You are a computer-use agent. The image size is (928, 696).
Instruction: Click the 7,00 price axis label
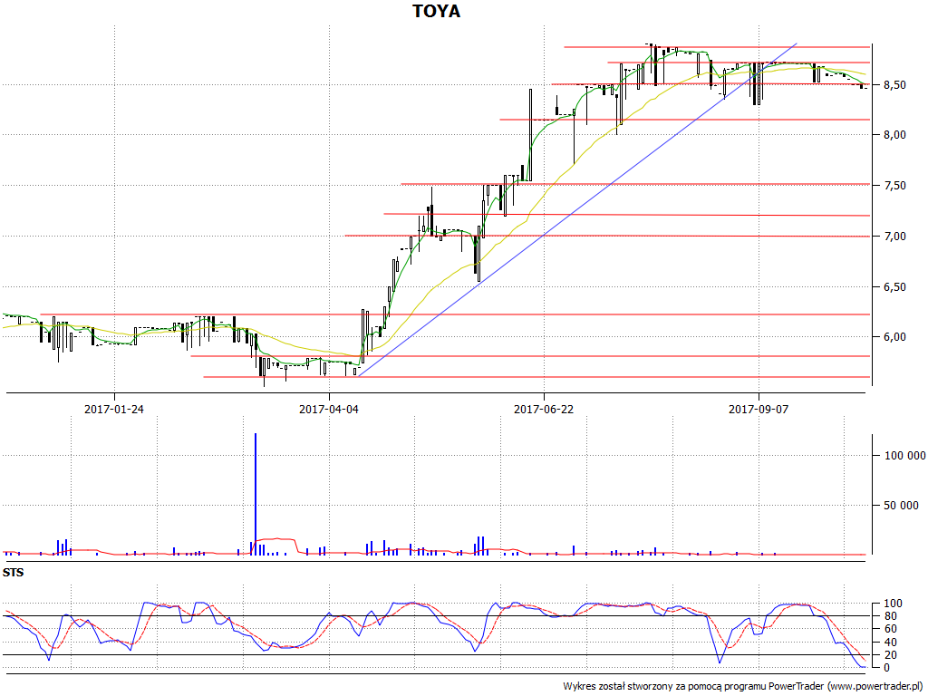point(894,237)
